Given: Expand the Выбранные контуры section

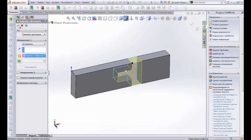Looking at the screenshot, I should [46, 83].
